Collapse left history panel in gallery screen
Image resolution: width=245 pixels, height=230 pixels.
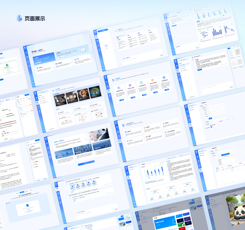[x=54, y=107]
